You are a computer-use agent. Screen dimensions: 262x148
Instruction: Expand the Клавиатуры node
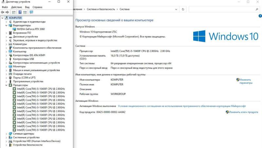coord(6,44)
